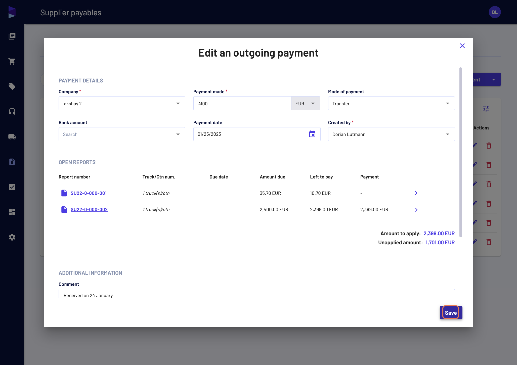Expand report SU22-0-000-002 row chevron
The image size is (517, 365).
click(x=416, y=210)
